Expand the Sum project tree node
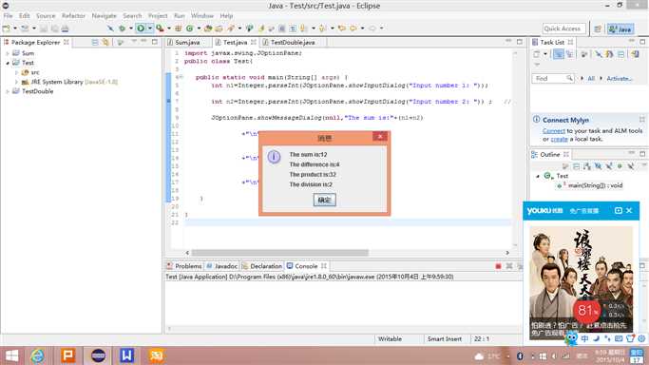Viewport: 649px width, 365px height. point(8,53)
